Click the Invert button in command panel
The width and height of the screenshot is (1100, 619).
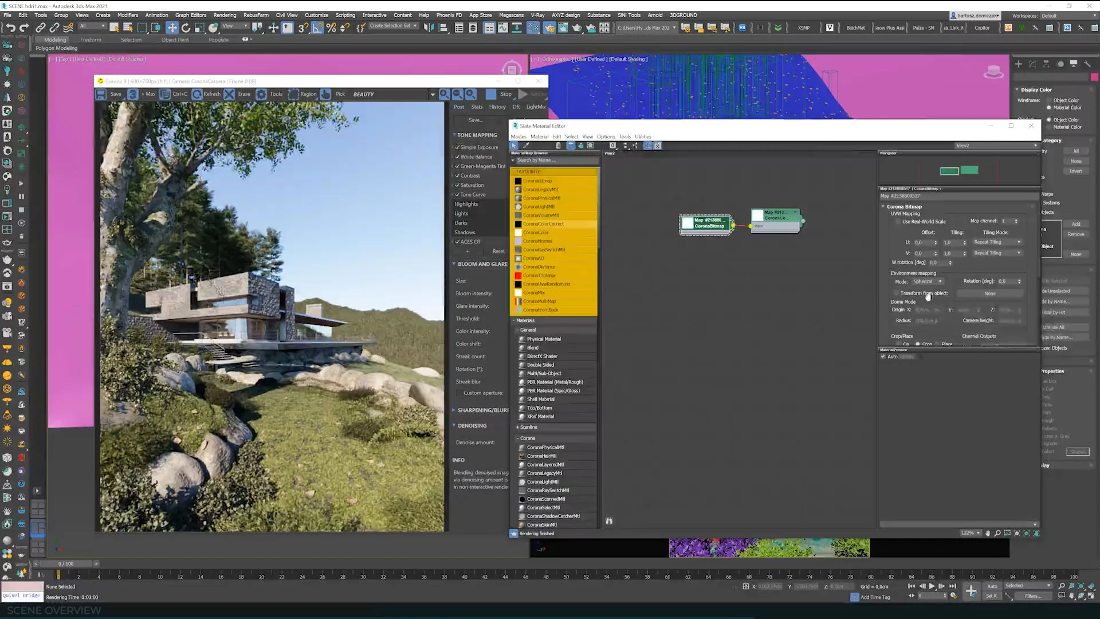(x=1076, y=171)
